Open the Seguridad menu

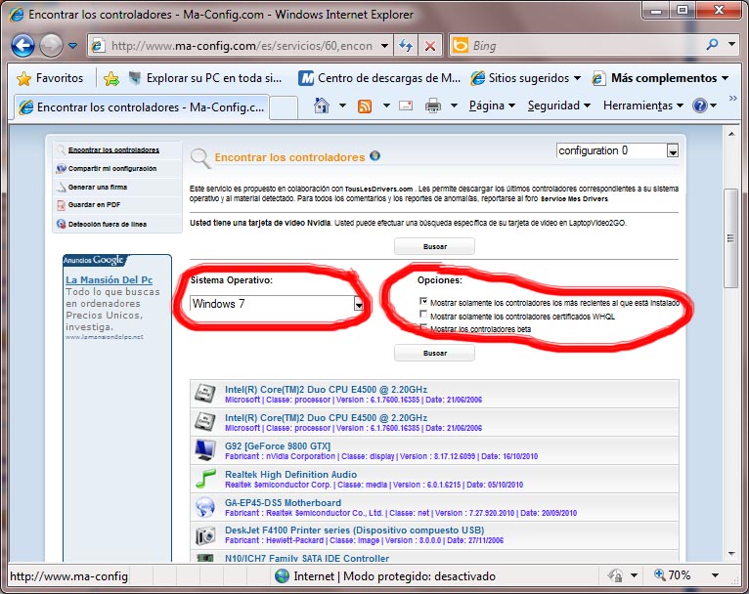click(559, 106)
